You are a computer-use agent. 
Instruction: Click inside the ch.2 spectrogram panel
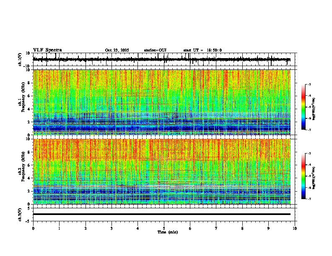pyautogui.click(x=162, y=172)
